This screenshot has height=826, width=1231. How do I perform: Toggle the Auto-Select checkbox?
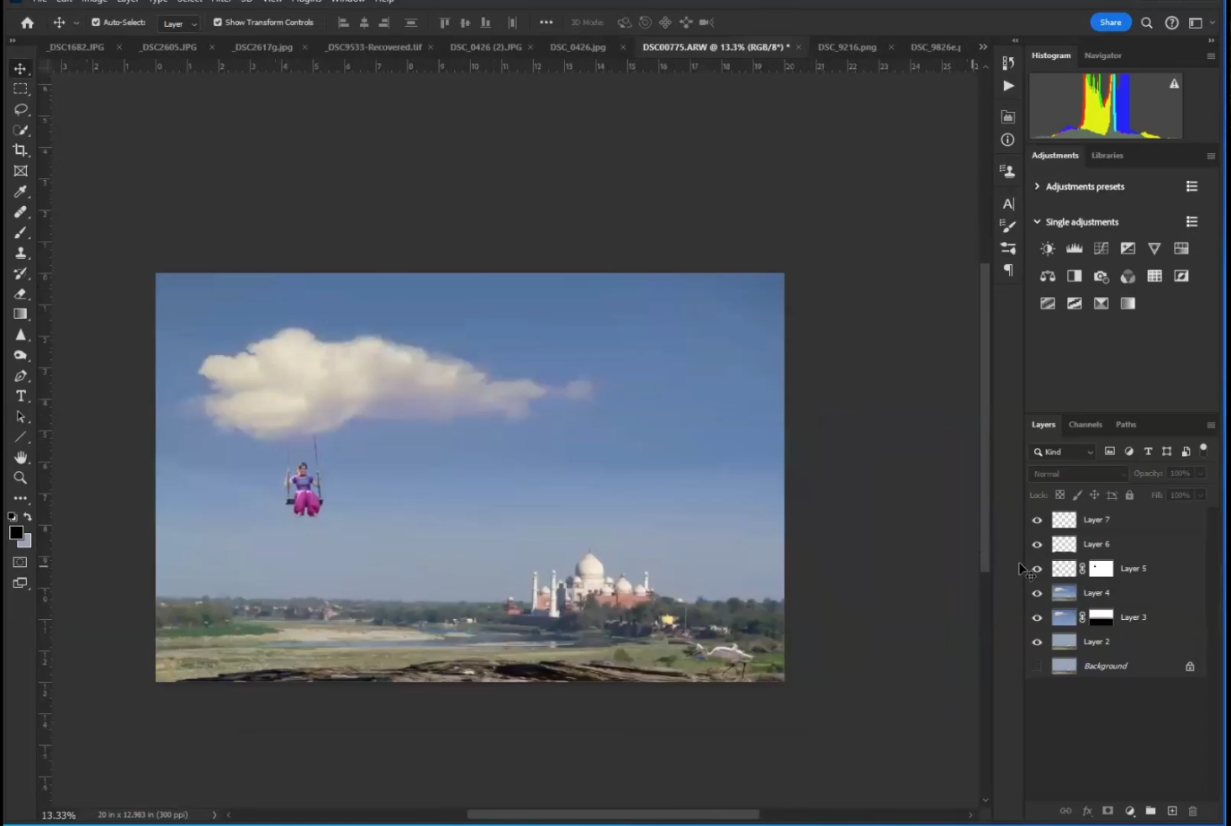coord(96,23)
